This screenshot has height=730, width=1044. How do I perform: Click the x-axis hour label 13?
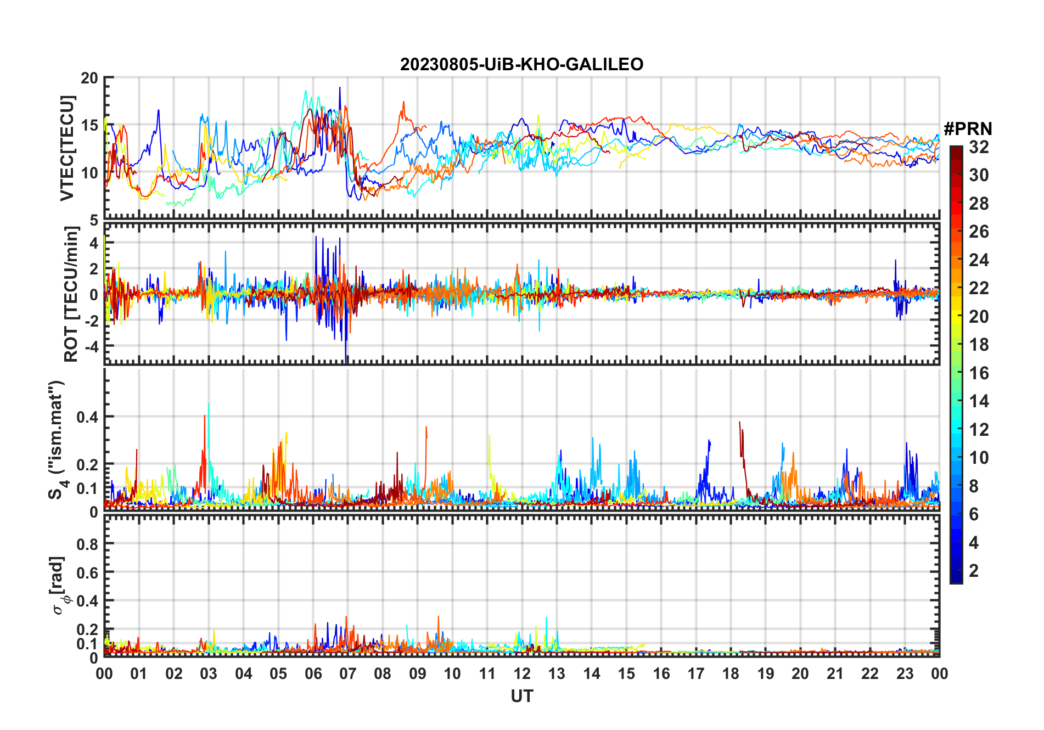coord(557,674)
